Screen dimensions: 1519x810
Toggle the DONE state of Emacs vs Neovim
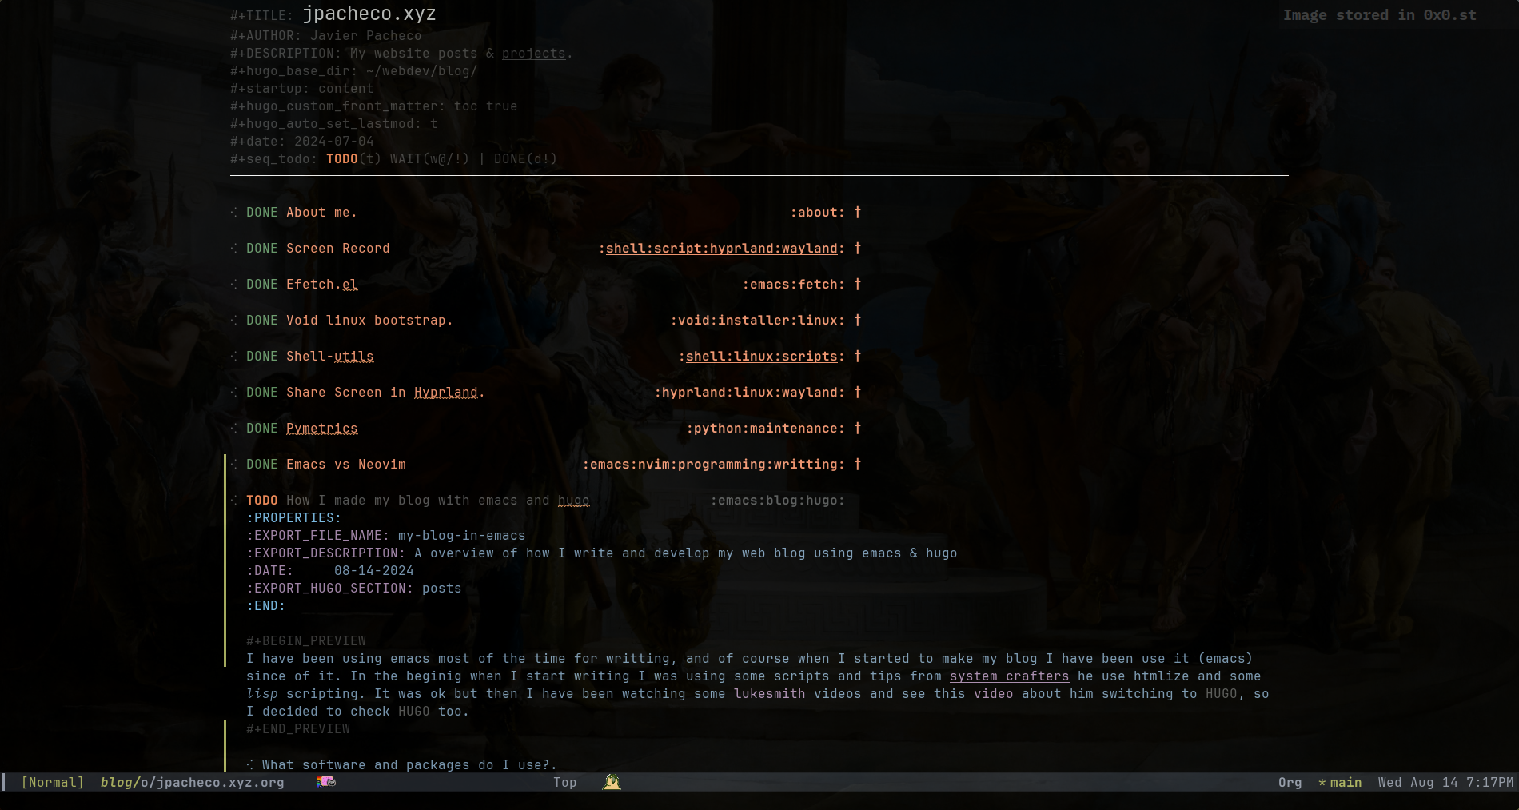click(x=261, y=465)
